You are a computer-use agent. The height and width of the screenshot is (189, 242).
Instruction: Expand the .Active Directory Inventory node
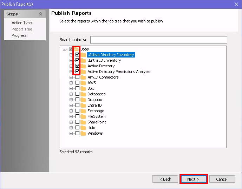[71, 55]
